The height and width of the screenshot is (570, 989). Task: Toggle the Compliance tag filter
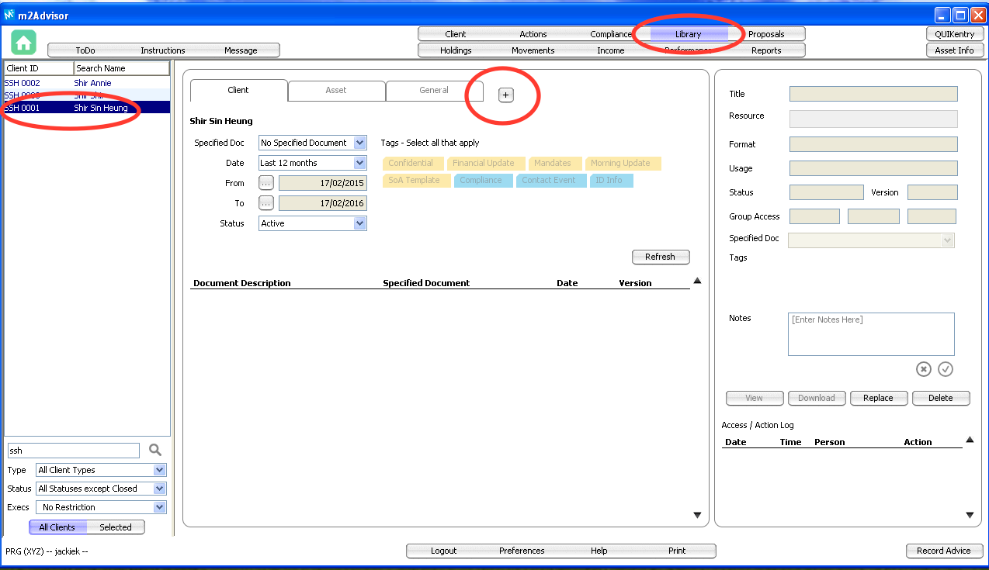[482, 181]
